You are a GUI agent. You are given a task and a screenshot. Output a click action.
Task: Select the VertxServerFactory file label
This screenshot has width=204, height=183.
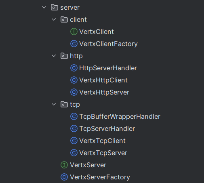coord(100,177)
